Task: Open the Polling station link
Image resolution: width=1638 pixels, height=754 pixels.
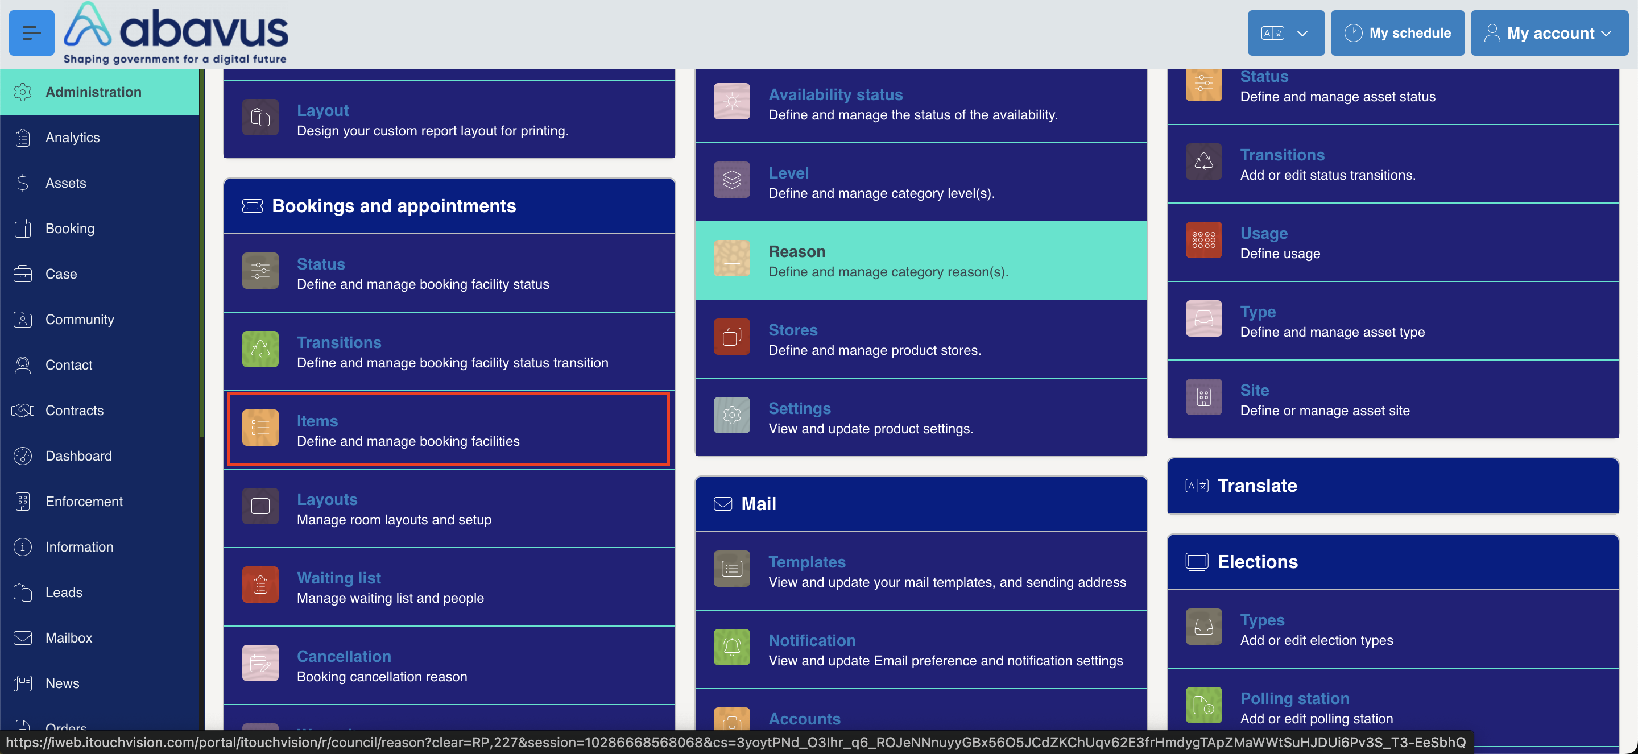Action: click(1294, 698)
